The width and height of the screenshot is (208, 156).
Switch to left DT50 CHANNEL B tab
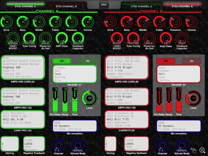tap(66, 5)
